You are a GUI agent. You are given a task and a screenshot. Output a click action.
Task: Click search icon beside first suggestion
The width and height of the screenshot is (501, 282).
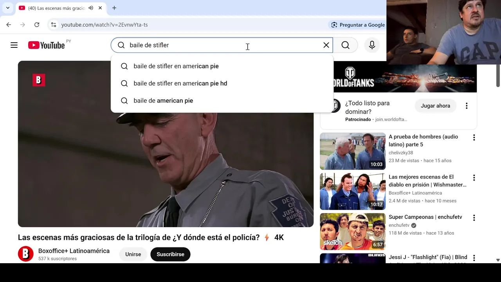(x=124, y=66)
